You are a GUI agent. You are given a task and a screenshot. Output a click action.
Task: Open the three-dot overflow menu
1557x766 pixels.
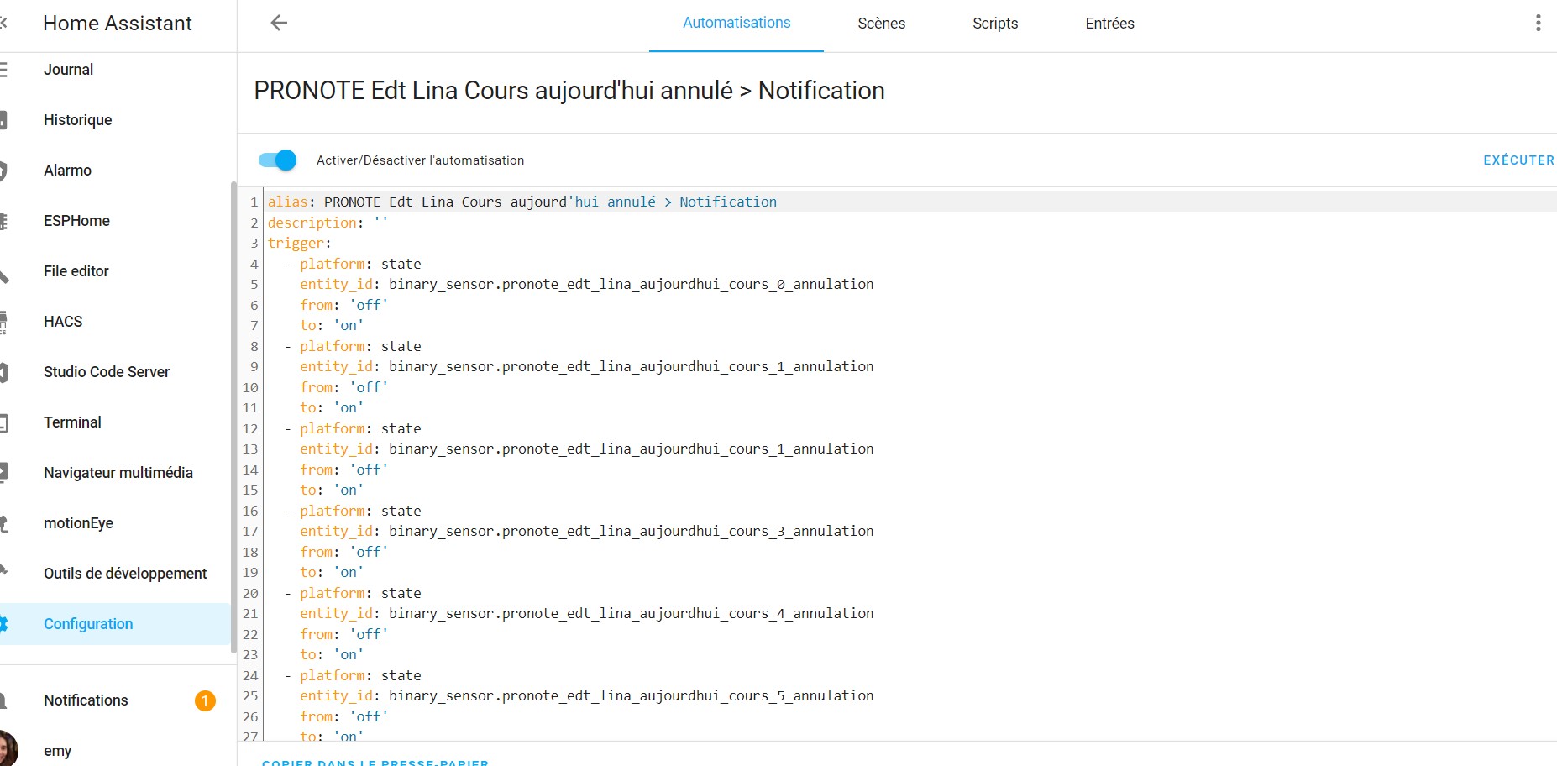(1538, 23)
